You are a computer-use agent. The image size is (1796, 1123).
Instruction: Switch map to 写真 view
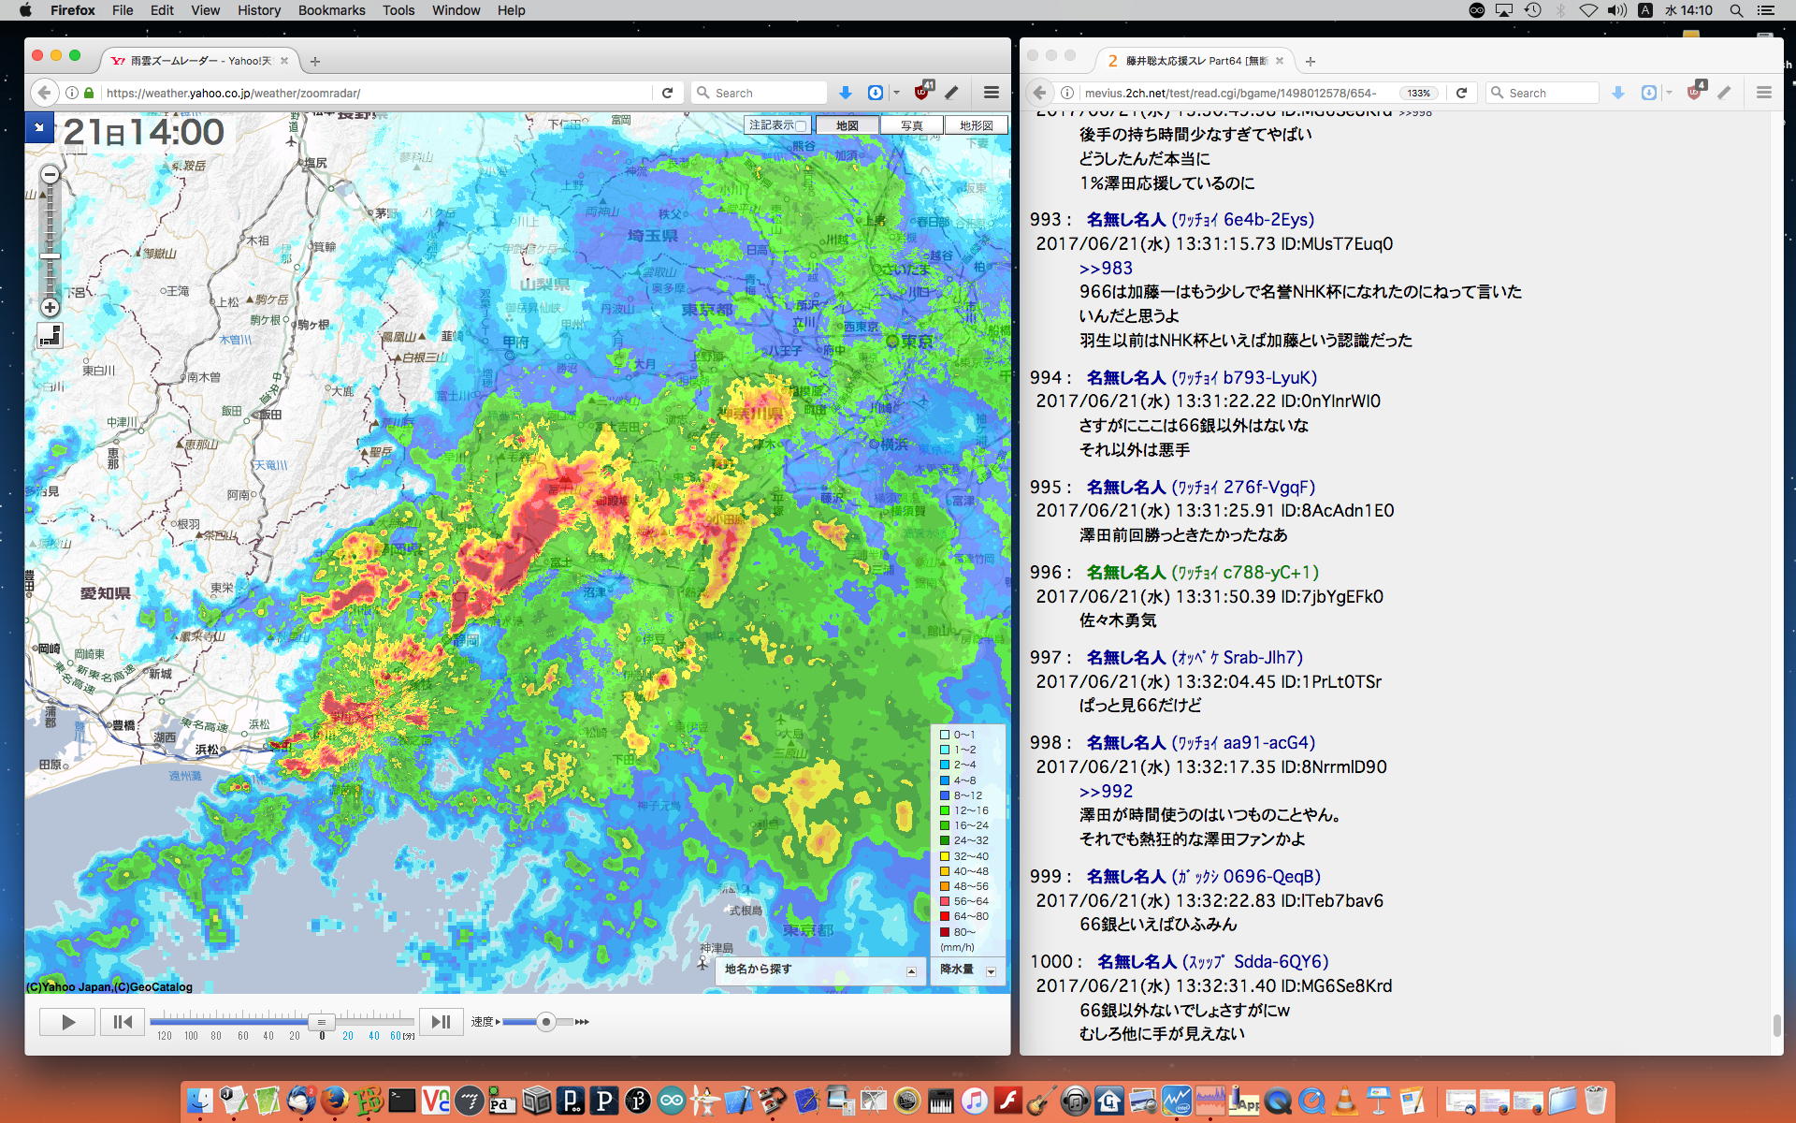[x=911, y=125]
